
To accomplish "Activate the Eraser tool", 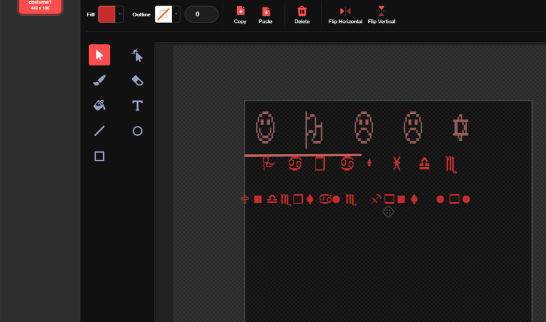I will tap(137, 80).
